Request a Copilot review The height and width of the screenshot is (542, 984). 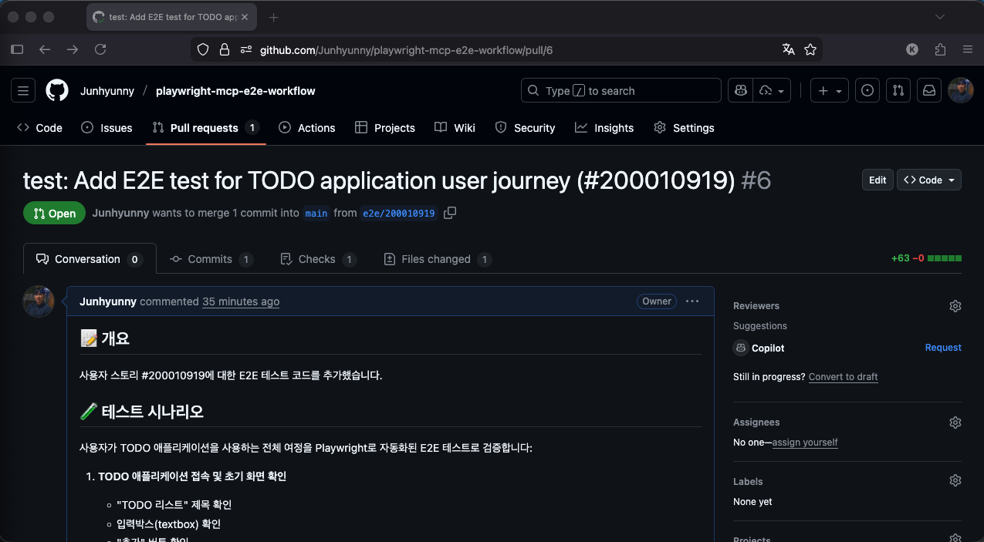coord(943,348)
